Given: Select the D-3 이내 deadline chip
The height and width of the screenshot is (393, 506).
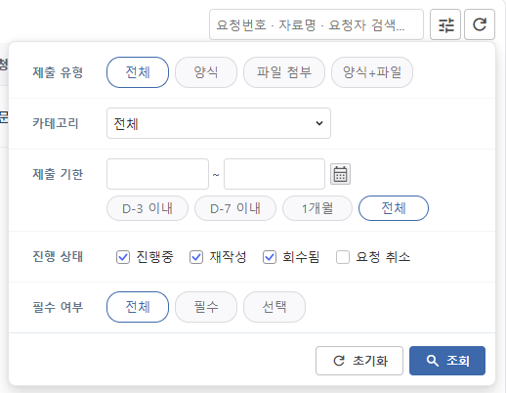Looking at the screenshot, I should [x=148, y=208].
